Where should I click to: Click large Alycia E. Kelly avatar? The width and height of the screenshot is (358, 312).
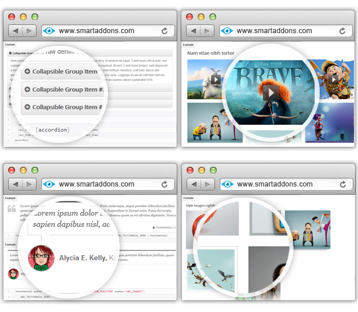[41, 258]
